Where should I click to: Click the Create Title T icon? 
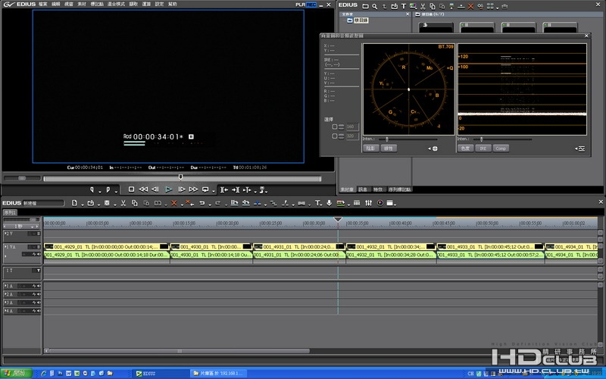coord(317,203)
